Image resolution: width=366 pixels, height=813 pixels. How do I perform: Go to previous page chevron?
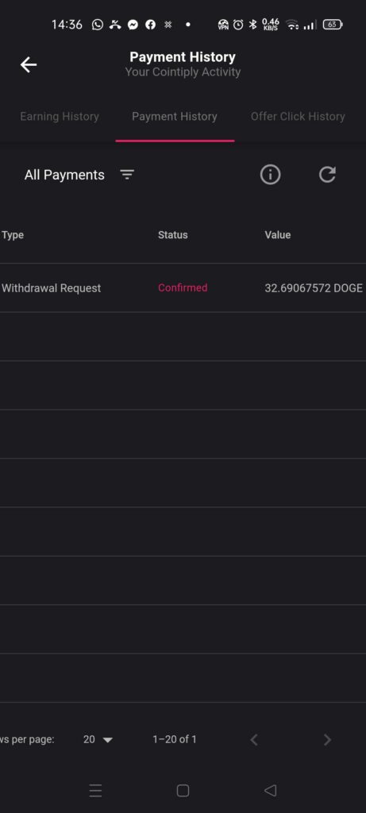click(x=254, y=739)
